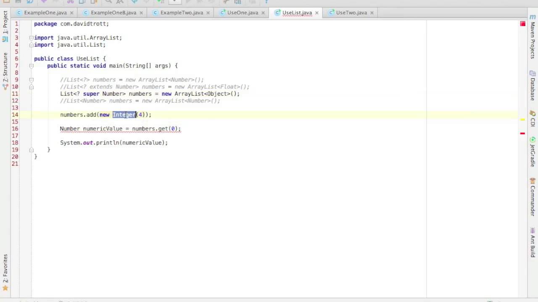Close the ExampleTwo.java tab
This screenshot has height=302, width=538.
tap(208, 13)
